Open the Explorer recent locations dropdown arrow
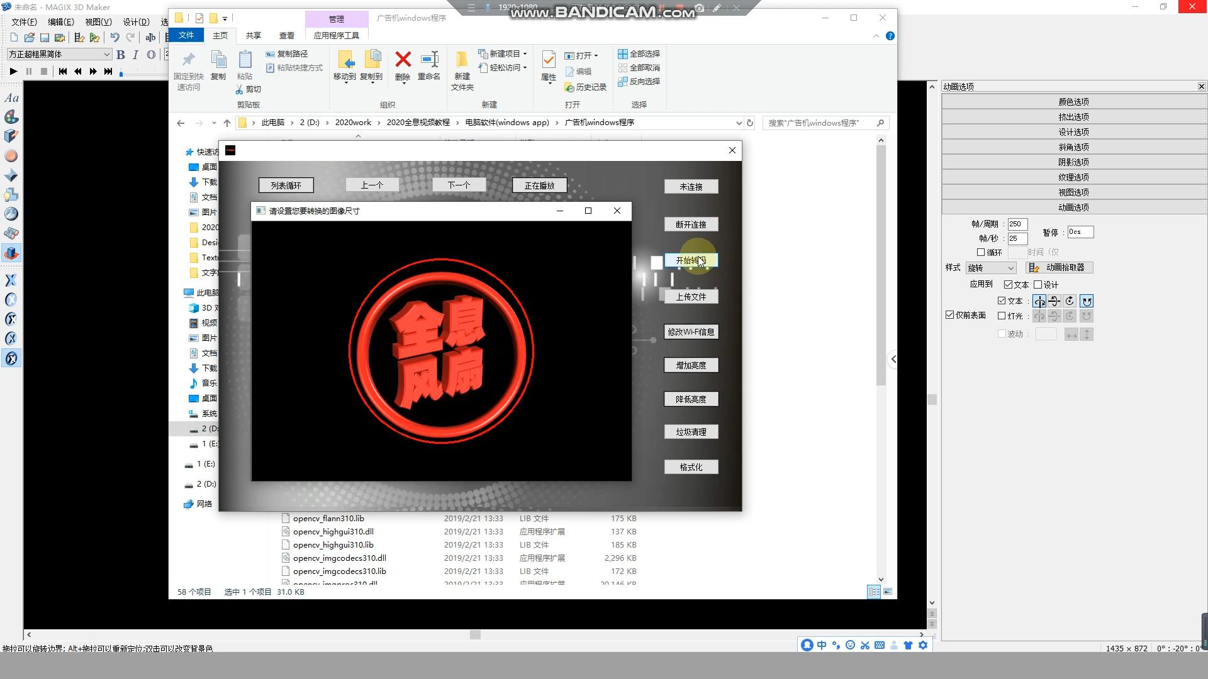 point(214,123)
